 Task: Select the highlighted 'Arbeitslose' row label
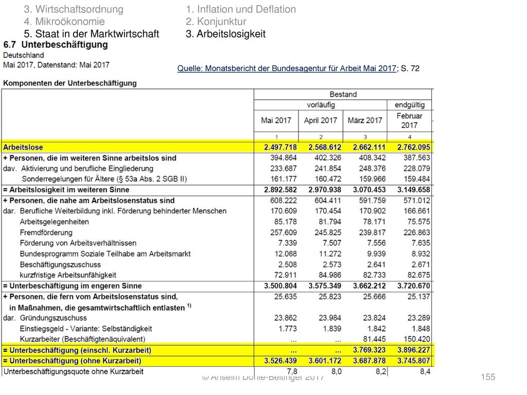(x=23, y=147)
